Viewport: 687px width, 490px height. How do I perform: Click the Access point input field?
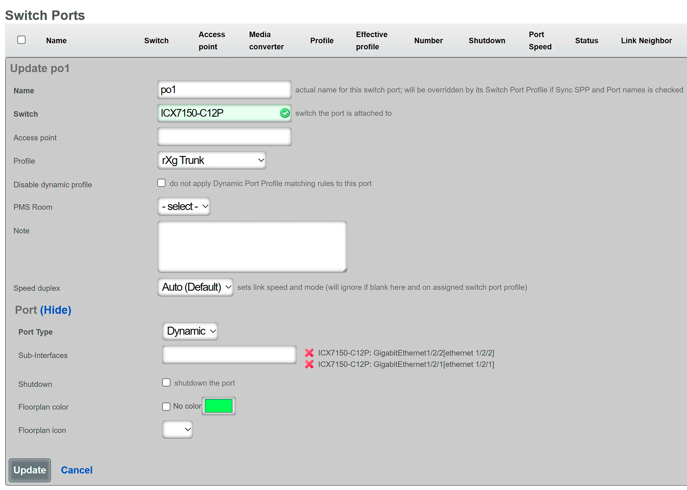224,137
